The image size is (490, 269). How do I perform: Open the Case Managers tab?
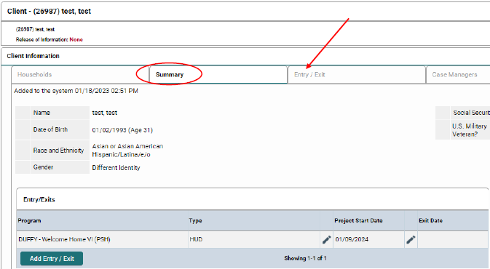click(458, 75)
